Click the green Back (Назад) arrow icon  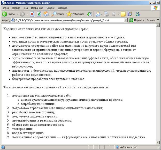pyautogui.click(x=4, y=14)
